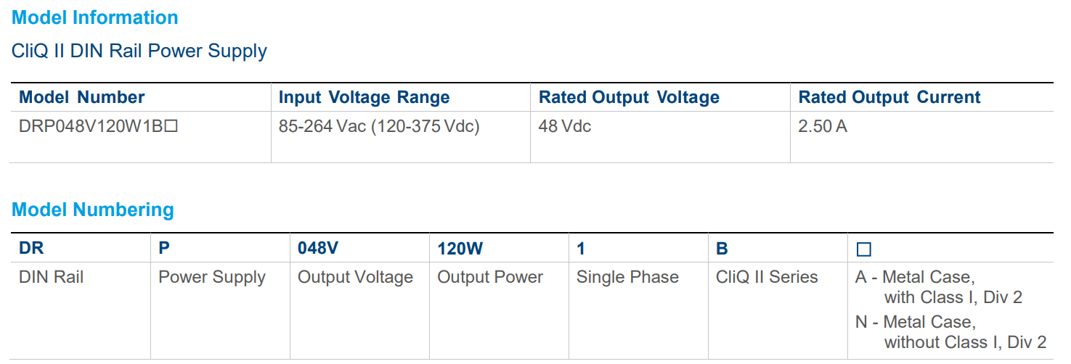Click the 2.50 A current value
Screen dimensions: 1071x364
point(823,126)
